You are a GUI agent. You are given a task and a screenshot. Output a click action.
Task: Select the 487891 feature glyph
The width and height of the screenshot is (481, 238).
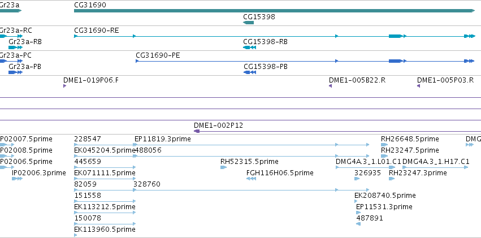click(x=358, y=224)
